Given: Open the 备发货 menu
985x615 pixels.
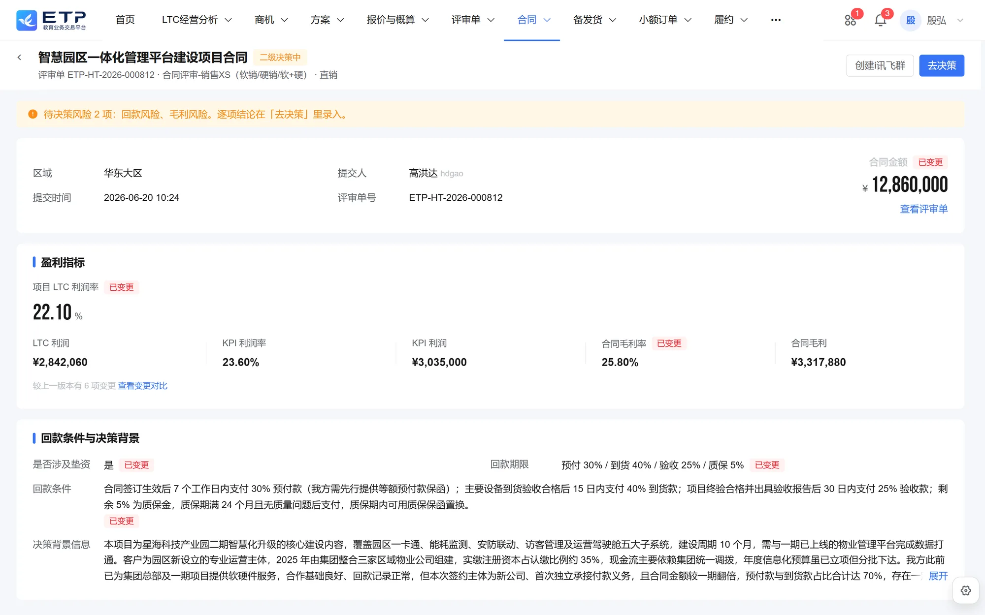Looking at the screenshot, I should point(594,20).
